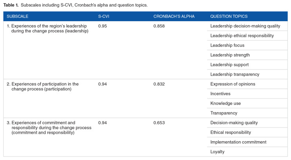Select the Cronbach's alpha value 0.832
The height and width of the screenshot is (160, 291).
coord(159,84)
